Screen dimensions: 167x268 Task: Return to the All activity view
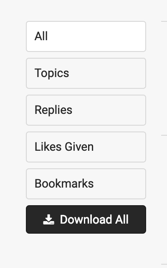[x=86, y=36]
